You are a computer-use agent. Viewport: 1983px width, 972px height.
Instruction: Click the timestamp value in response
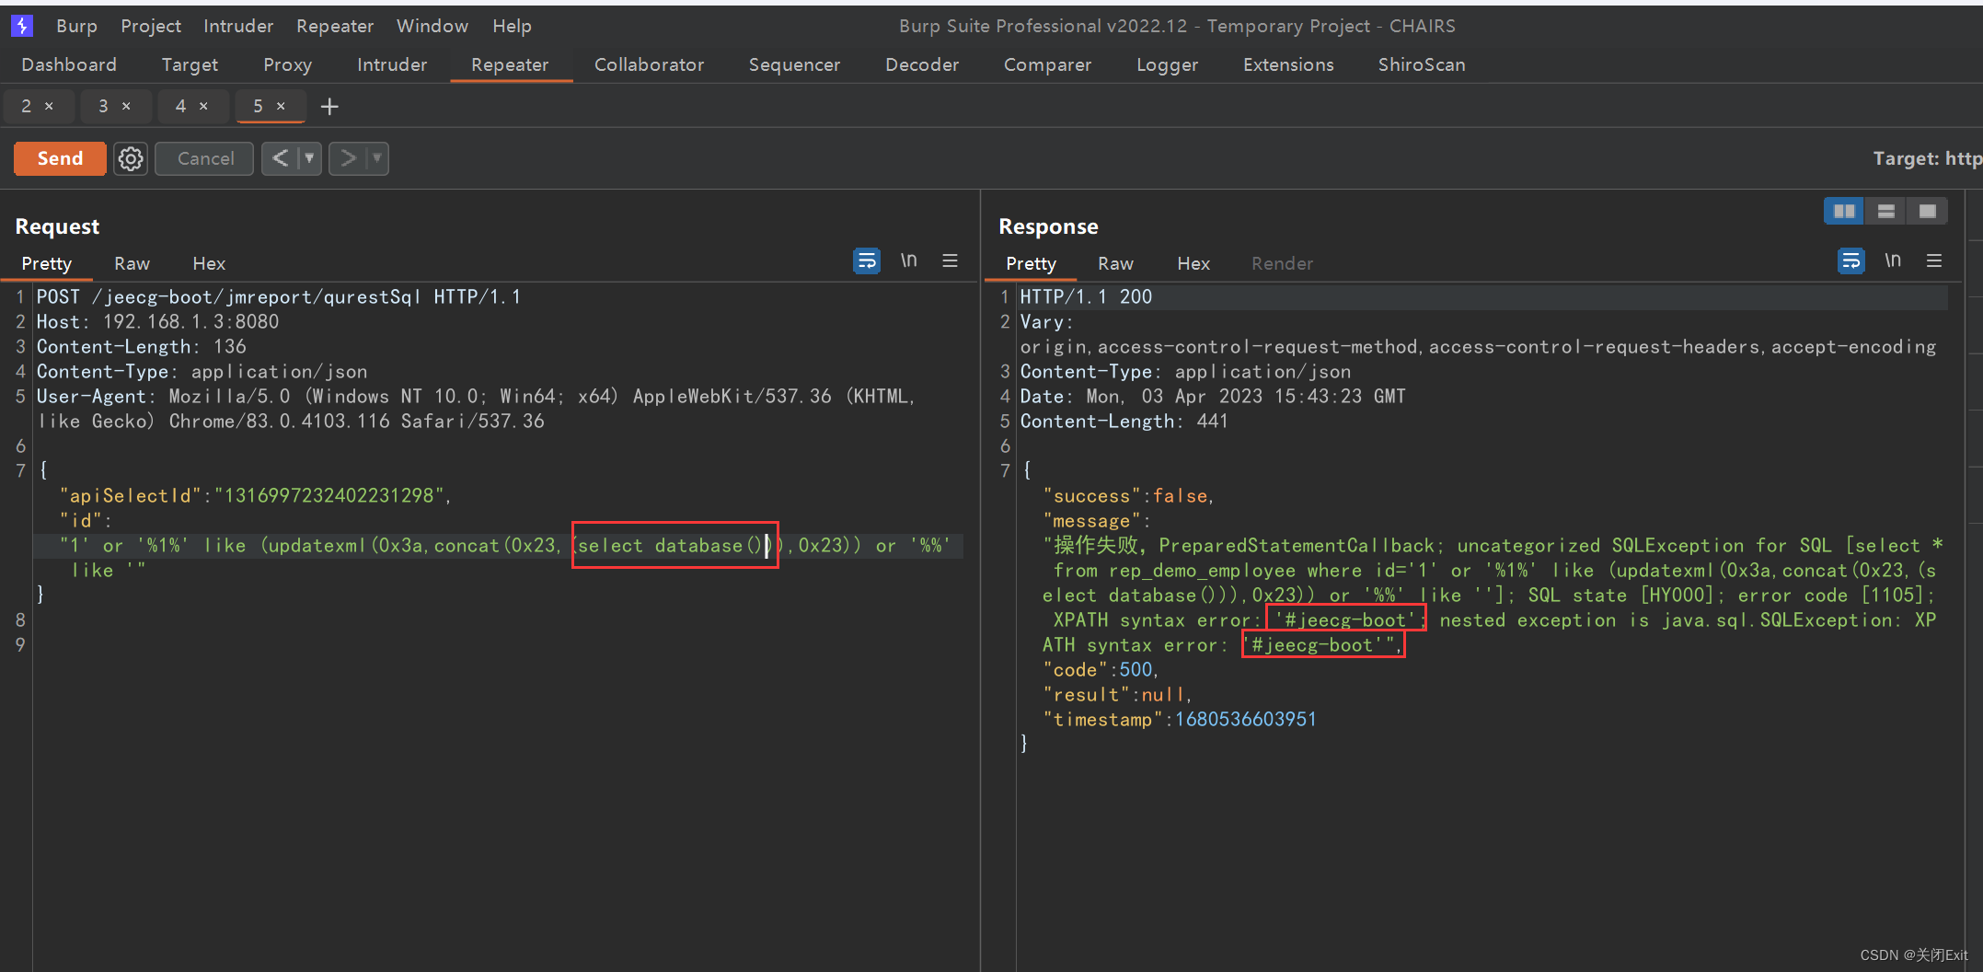coord(1246,719)
